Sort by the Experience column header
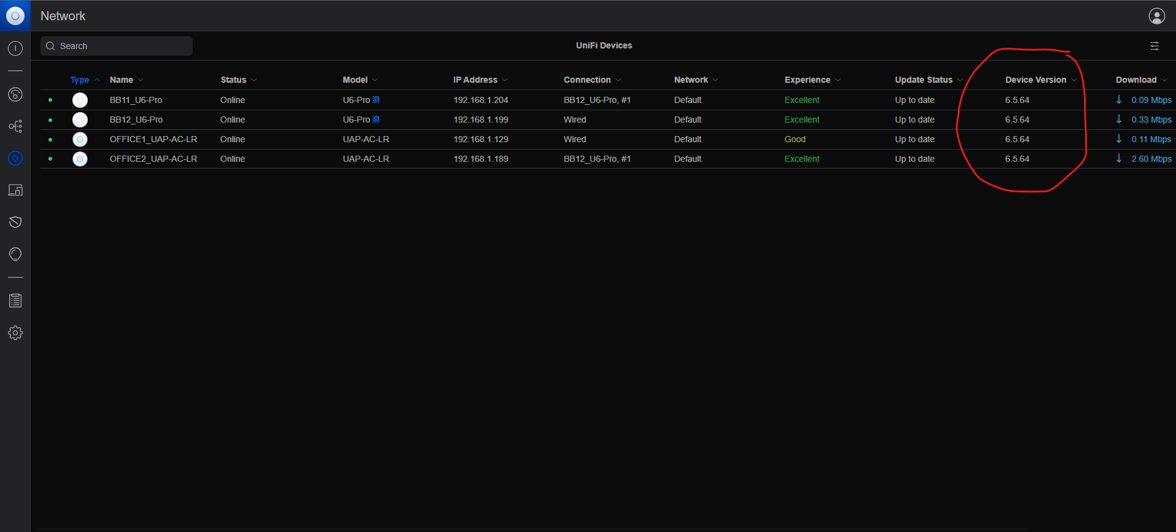The width and height of the screenshot is (1176, 532). (x=812, y=80)
